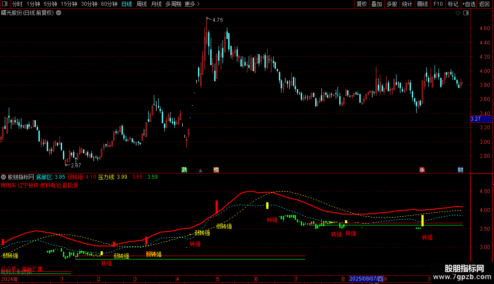Click the 2.67 low price label
The width and height of the screenshot is (494, 284).
[76, 165]
